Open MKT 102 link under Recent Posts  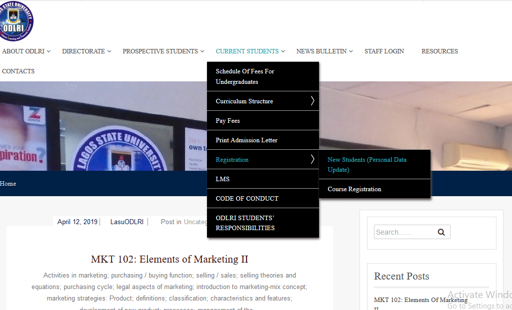[x=420, y=303]
